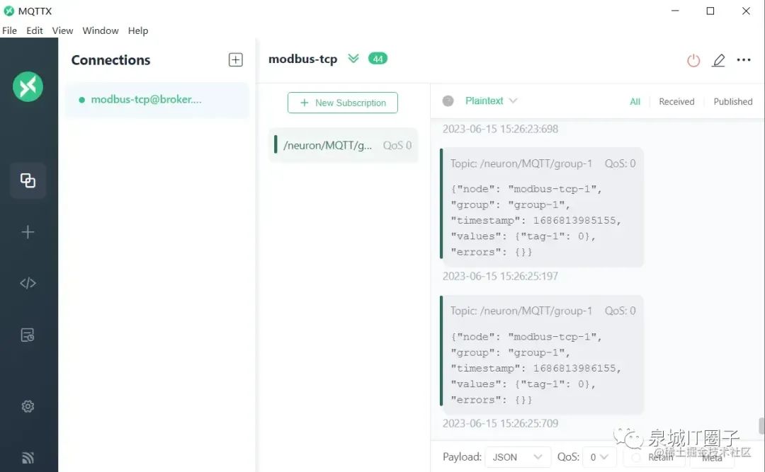This screenshot has height=472, width=765.
Task: Open the three-dot more options menu
Action: [x=744, y=60]
